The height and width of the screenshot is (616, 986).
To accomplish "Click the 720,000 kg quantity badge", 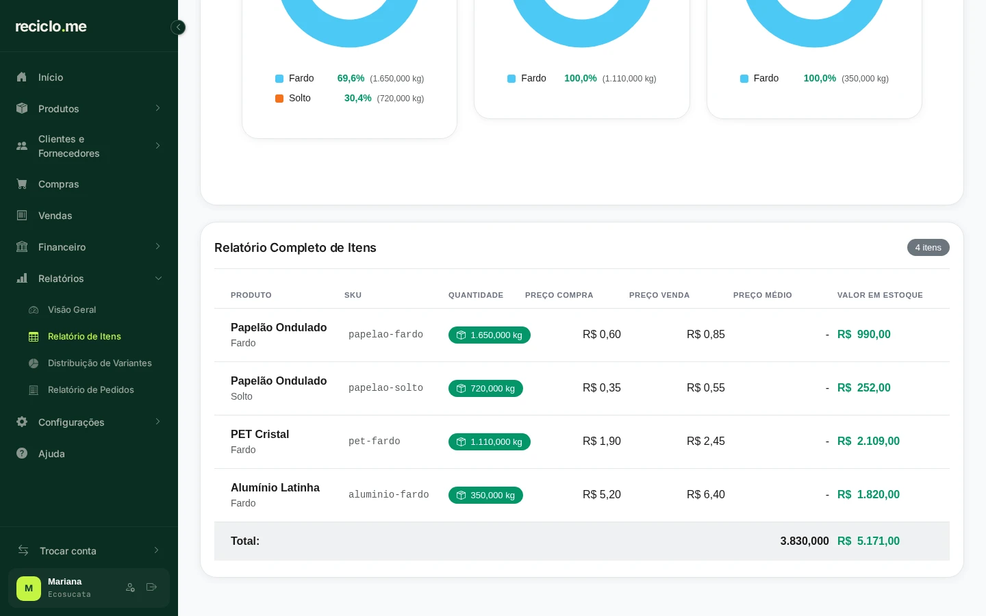I will (x=485, y=389).
